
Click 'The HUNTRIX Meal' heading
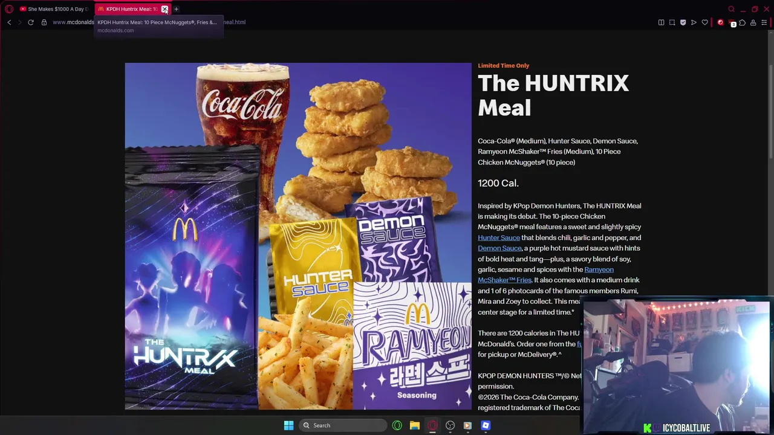tap(553, 95)
